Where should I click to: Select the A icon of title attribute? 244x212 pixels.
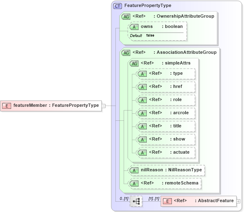(142, 127)
